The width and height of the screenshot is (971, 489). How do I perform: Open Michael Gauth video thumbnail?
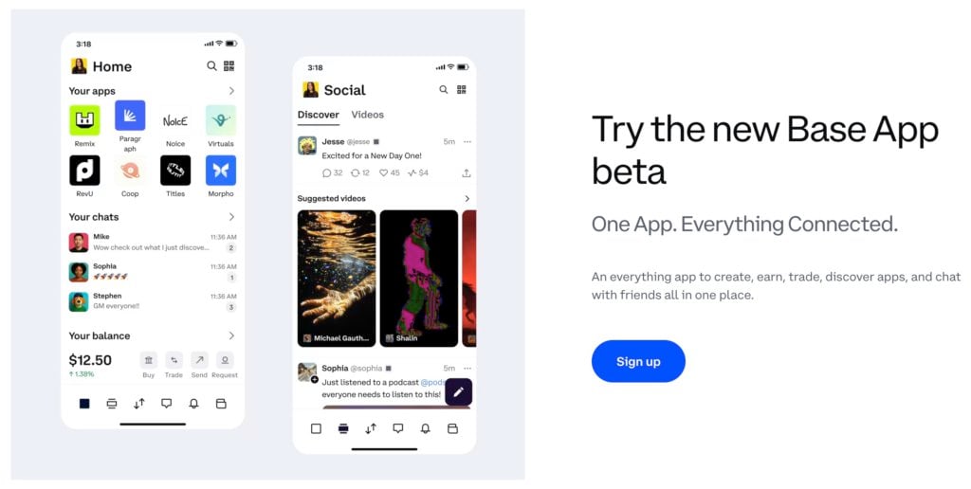pyautogui.click(x=337, y=279)
